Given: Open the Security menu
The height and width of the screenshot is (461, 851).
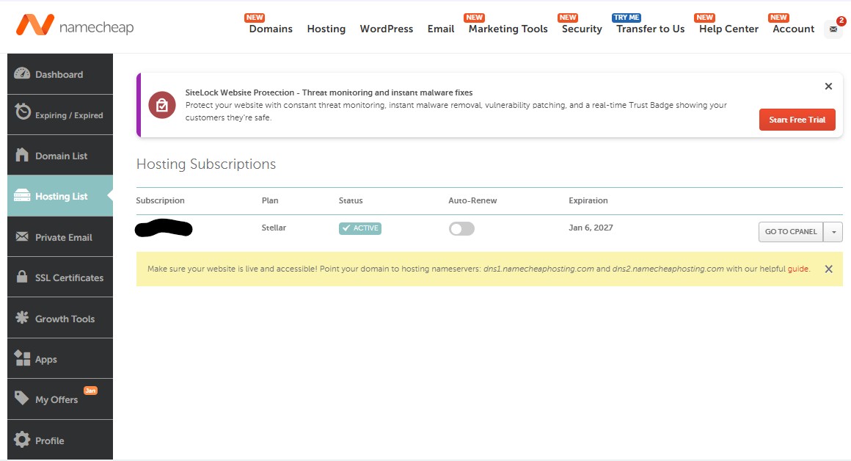Looking at the screenshot, I should coord(580,29).
